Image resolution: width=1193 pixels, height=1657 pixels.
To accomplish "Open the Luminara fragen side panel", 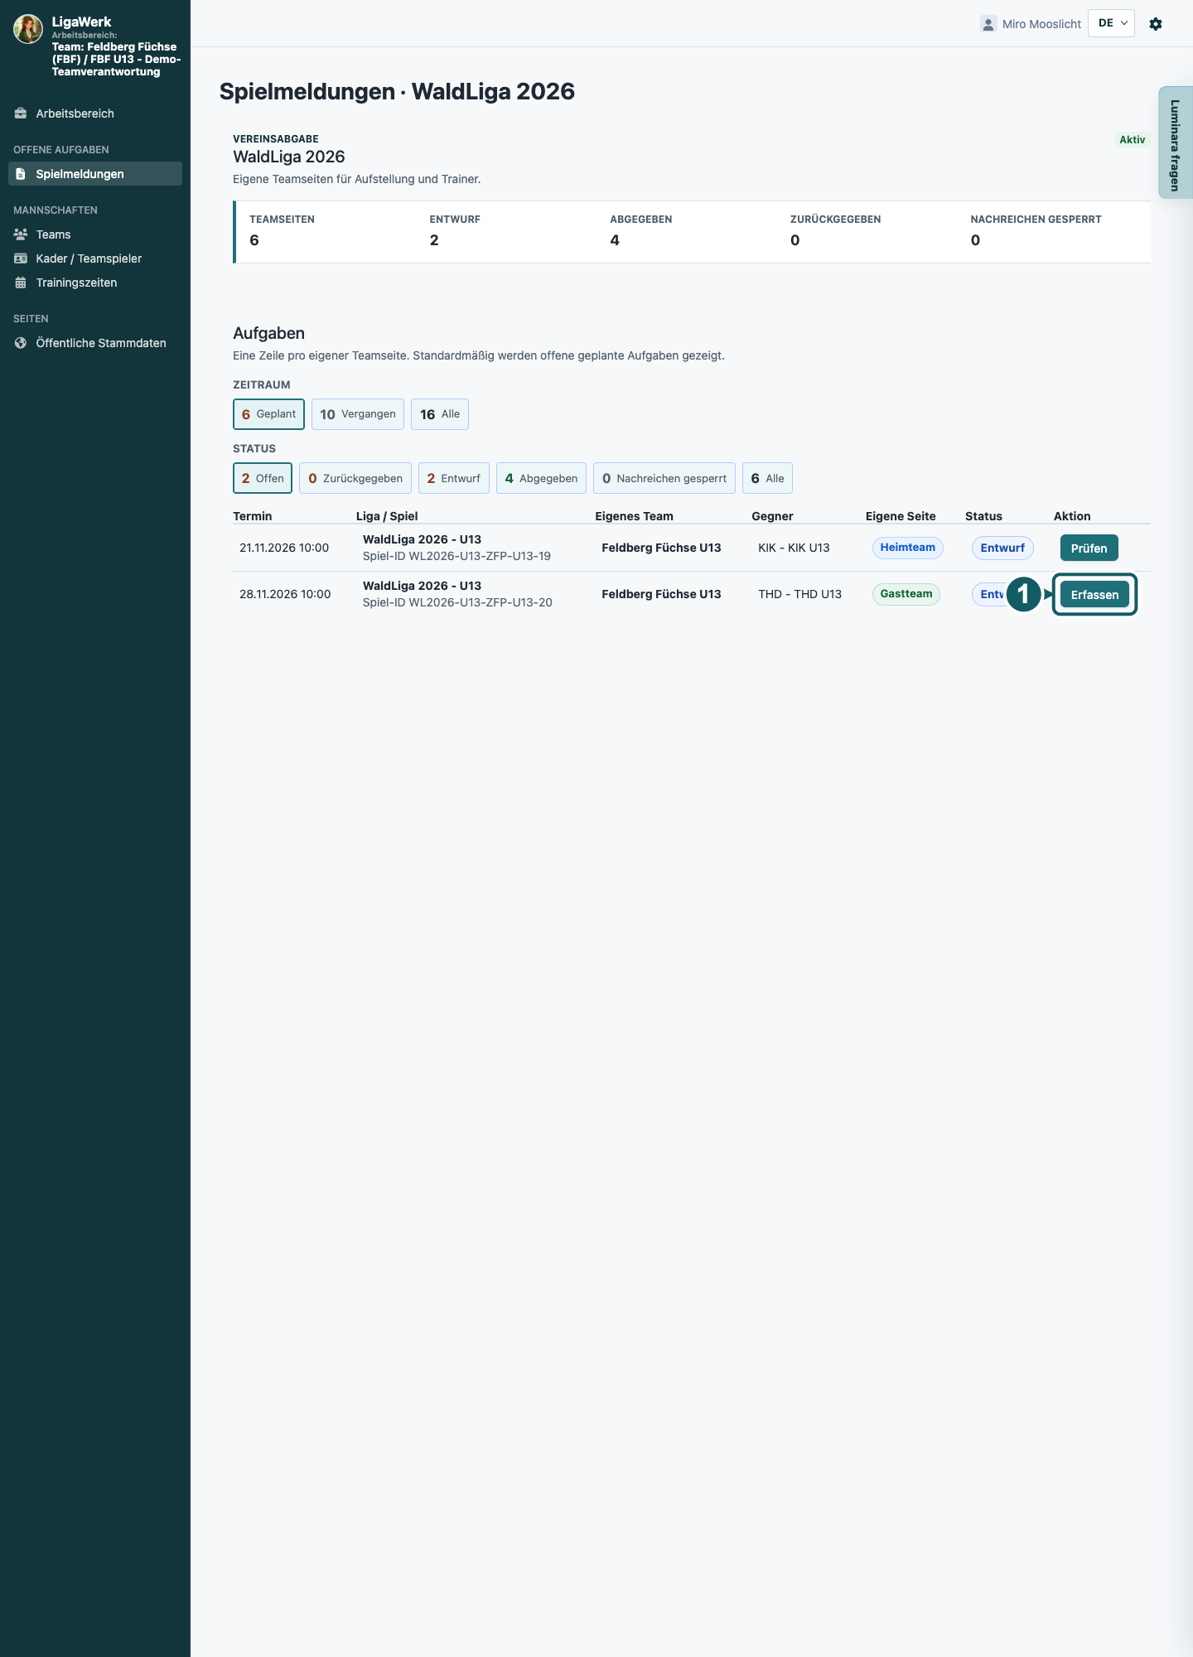I will [1175, 143].
